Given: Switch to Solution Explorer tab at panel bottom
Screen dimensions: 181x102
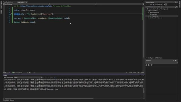Looking at the screenshot, I should tap(150, 58).
